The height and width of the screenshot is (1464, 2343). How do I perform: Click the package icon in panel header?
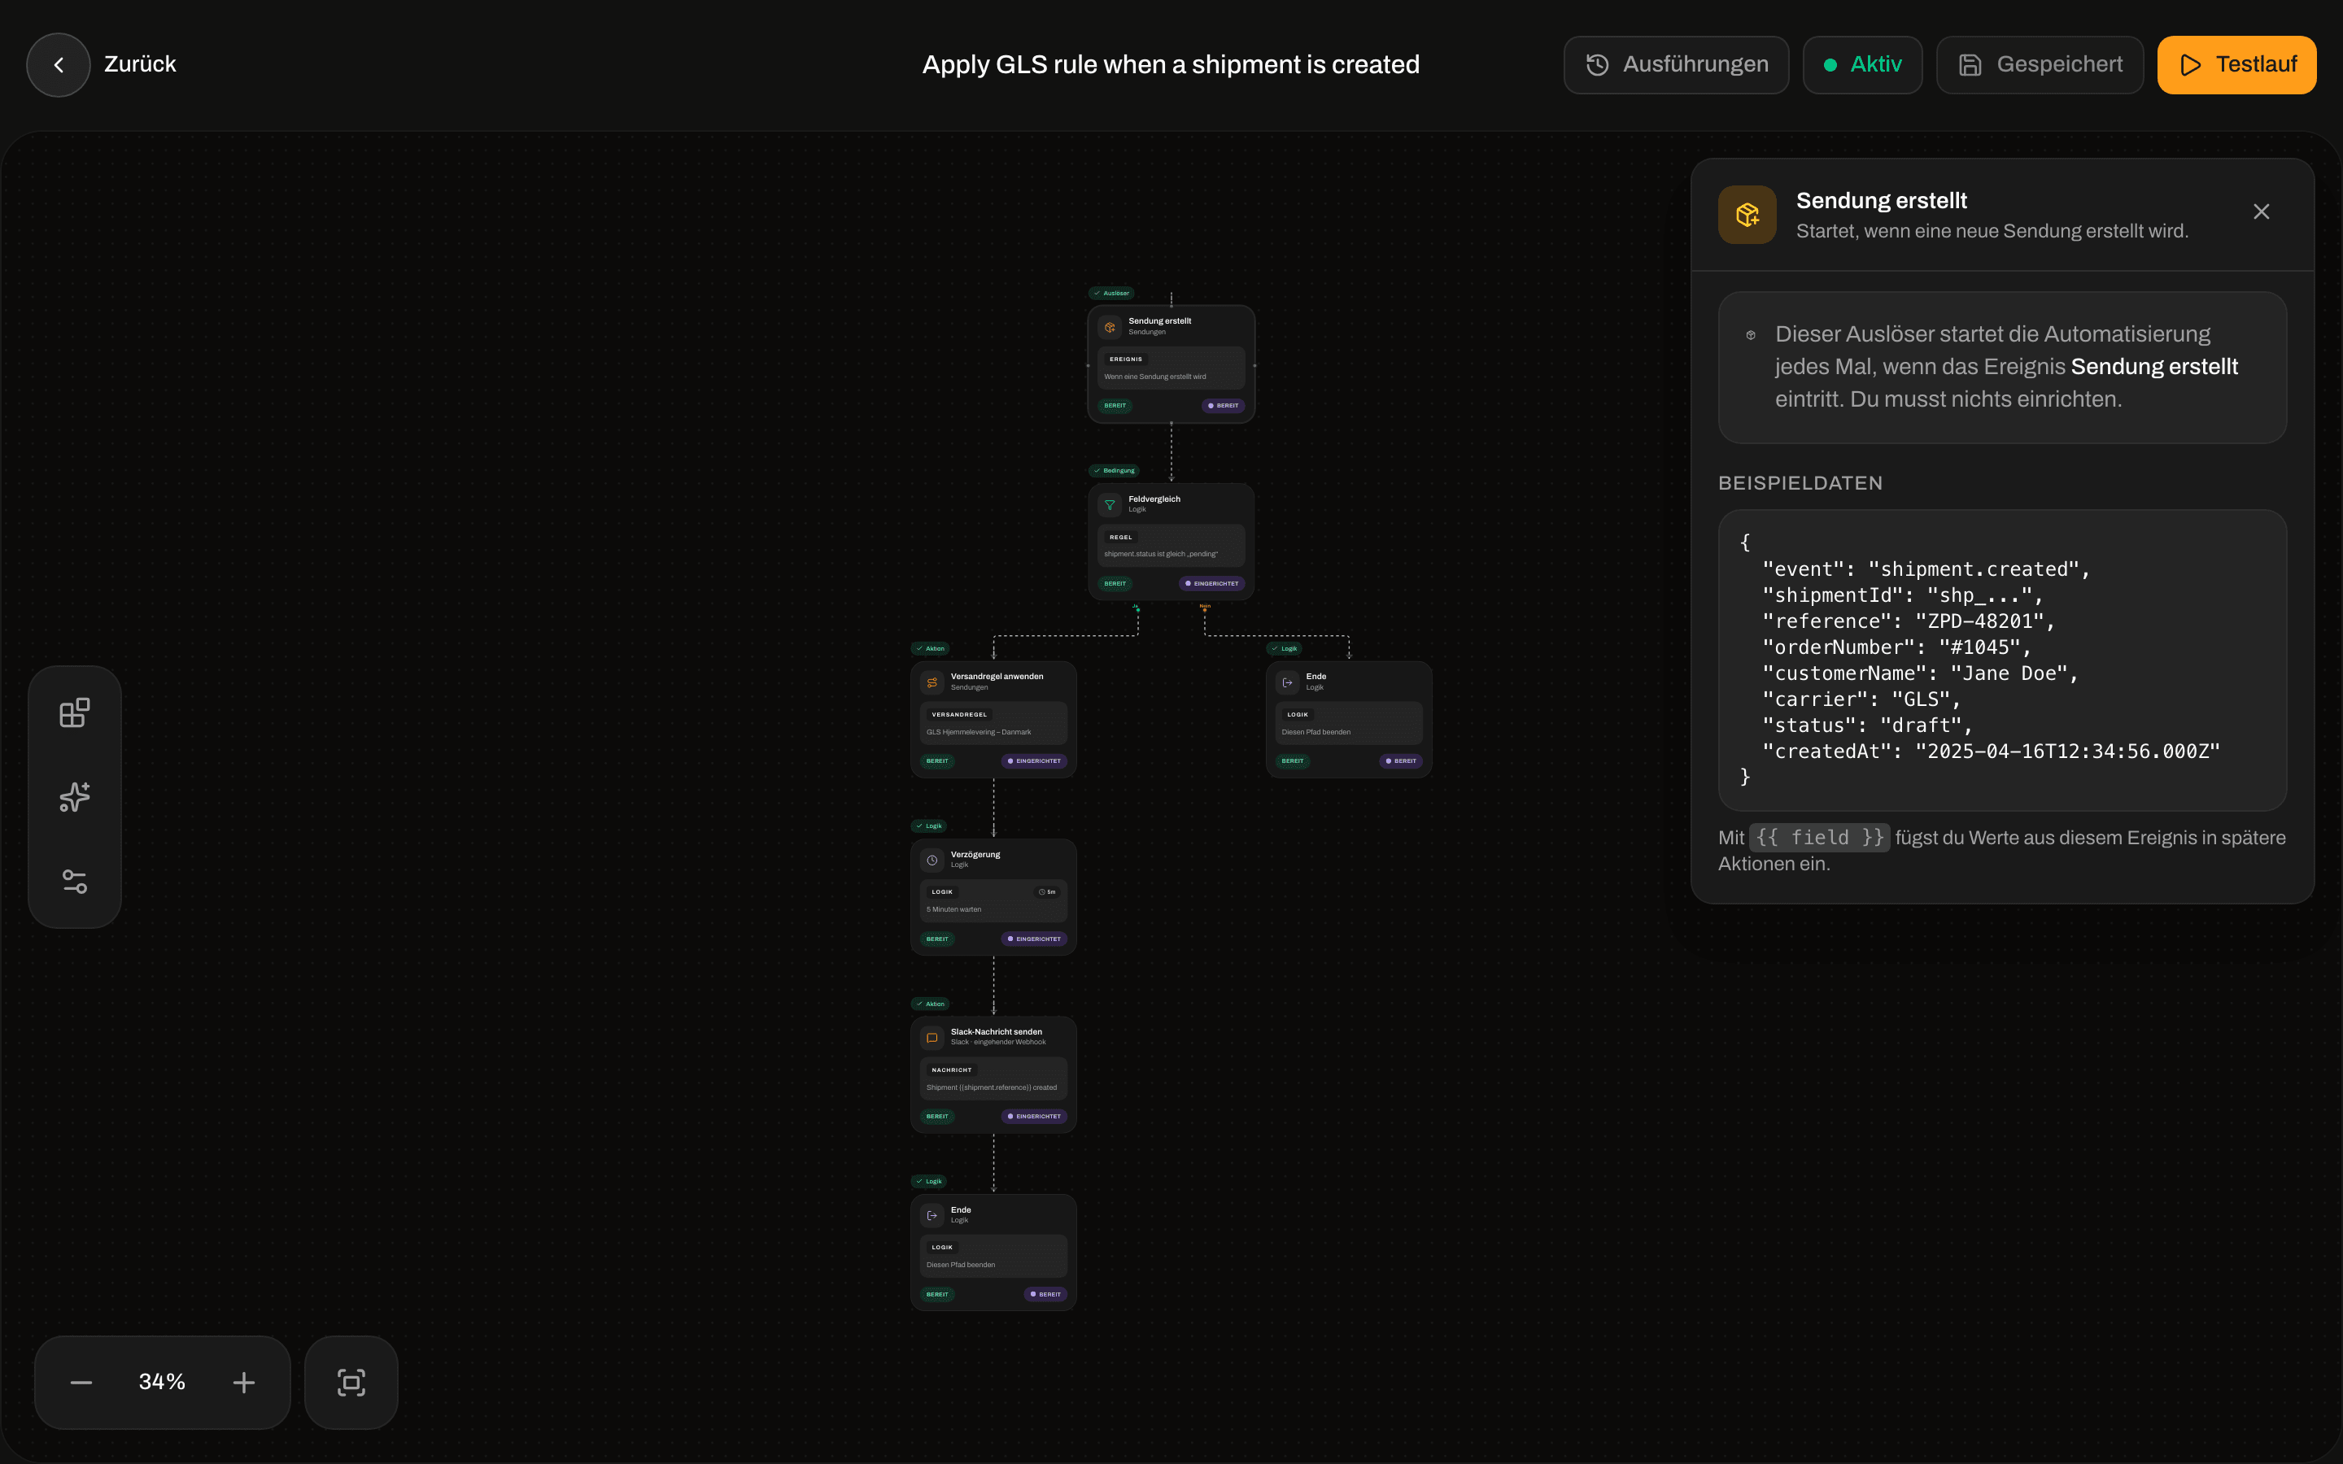(x=1747, y=215)
